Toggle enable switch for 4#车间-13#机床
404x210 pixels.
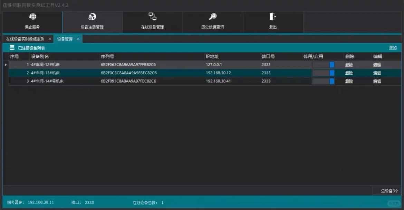(323, 73)
